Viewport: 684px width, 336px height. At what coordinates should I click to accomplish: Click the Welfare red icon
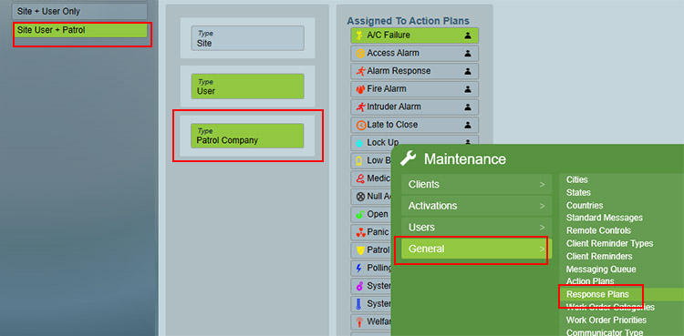click(360, 321)
